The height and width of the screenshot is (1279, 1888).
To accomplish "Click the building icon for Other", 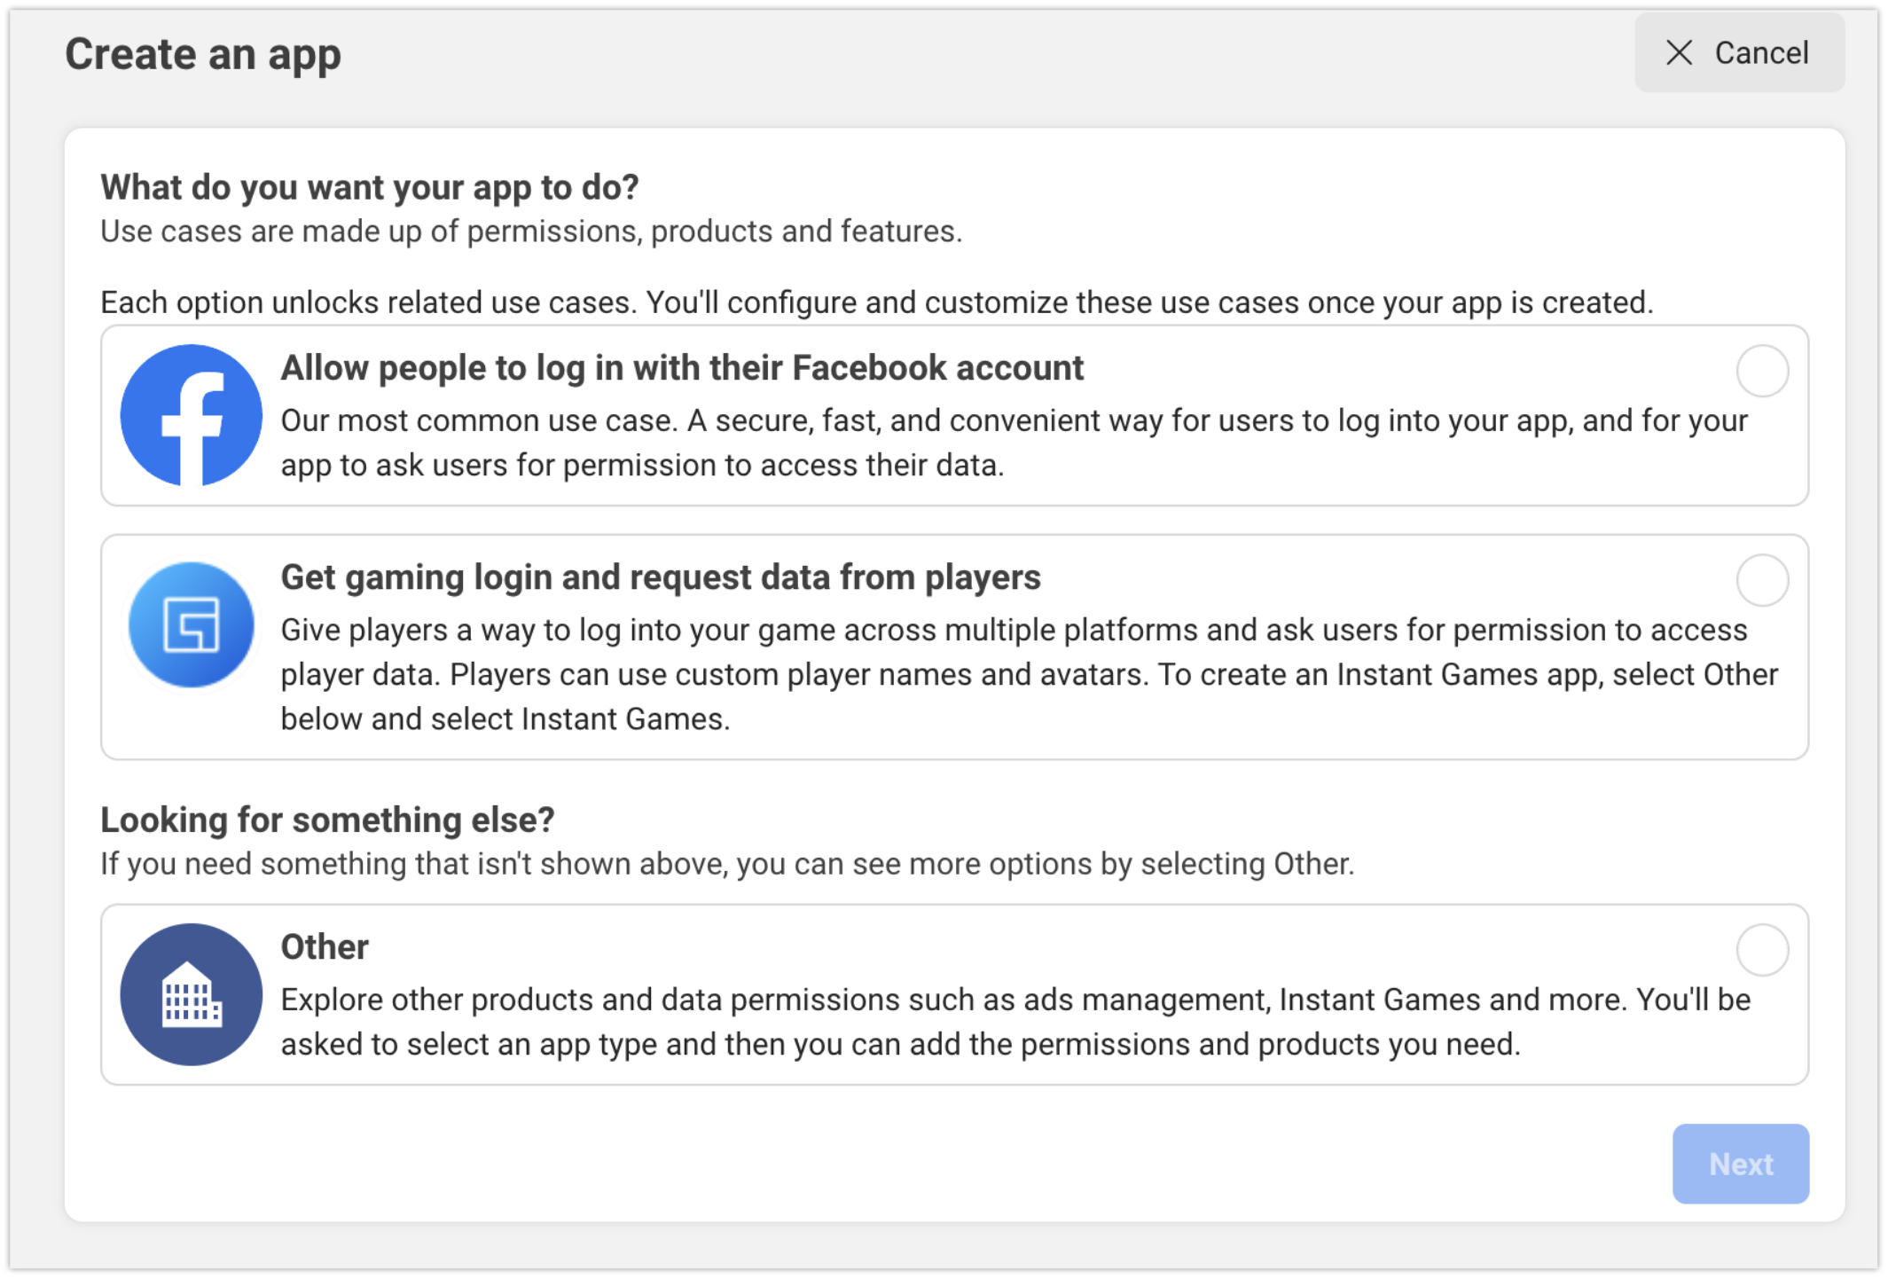I will click(x=191, y=994).
